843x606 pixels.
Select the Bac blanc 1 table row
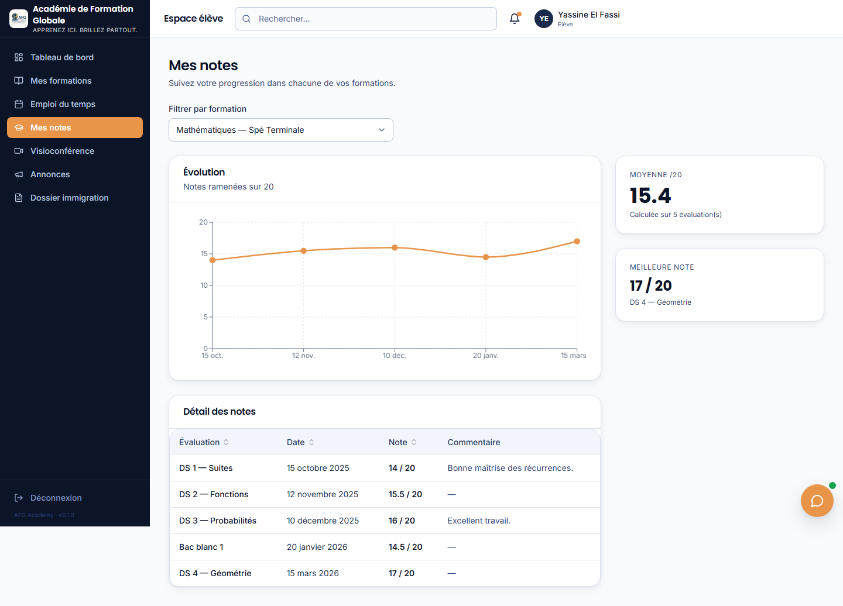click(x=385, y=547)
